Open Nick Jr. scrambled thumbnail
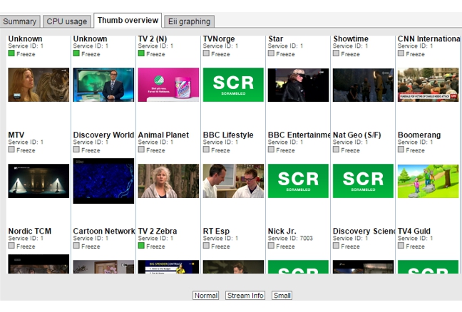The image size is (462, 312). pyautogui.click(x=298, y=267)
